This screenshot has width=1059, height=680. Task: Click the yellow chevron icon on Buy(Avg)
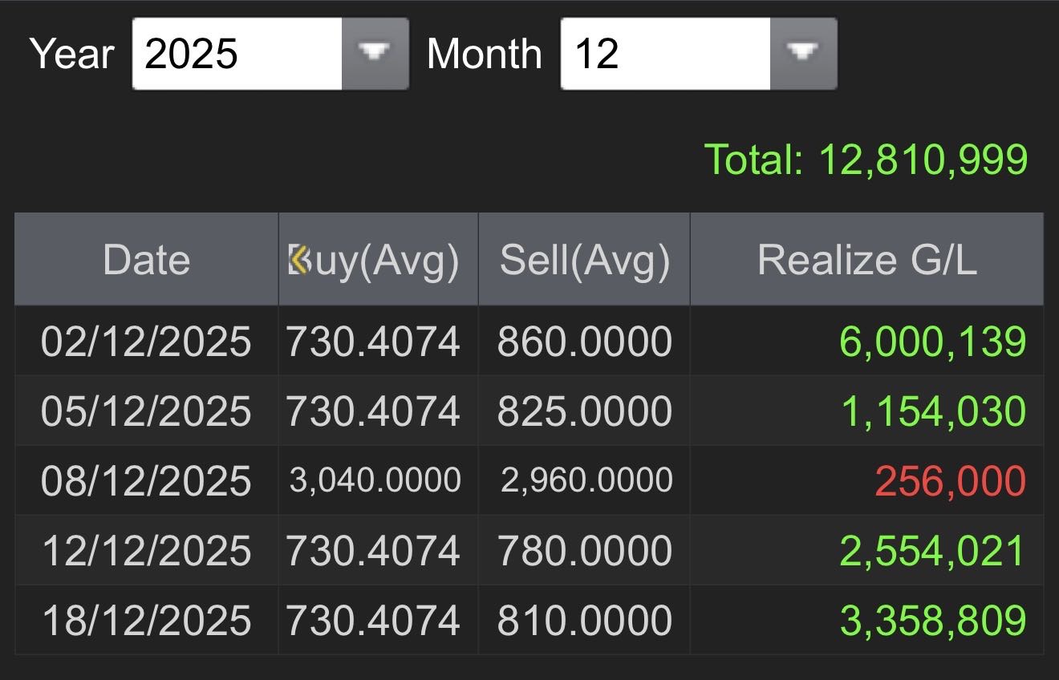tap(299, 261)
